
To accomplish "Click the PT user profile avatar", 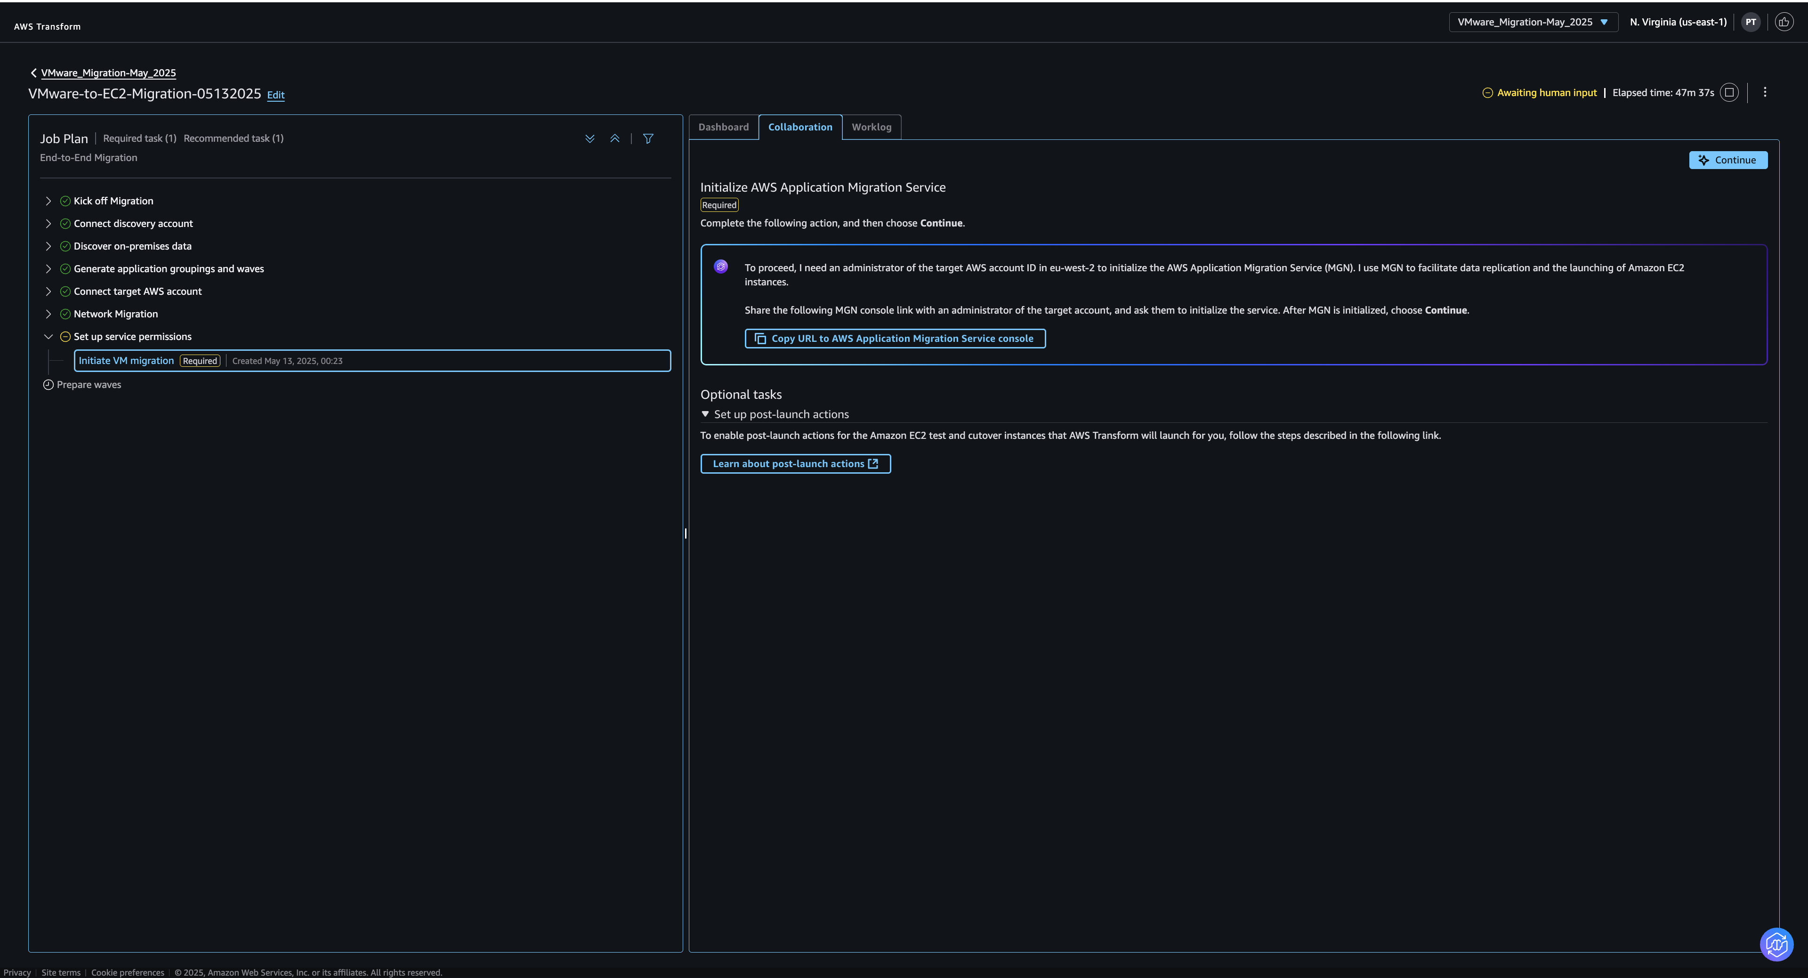I will point(1751,23).
